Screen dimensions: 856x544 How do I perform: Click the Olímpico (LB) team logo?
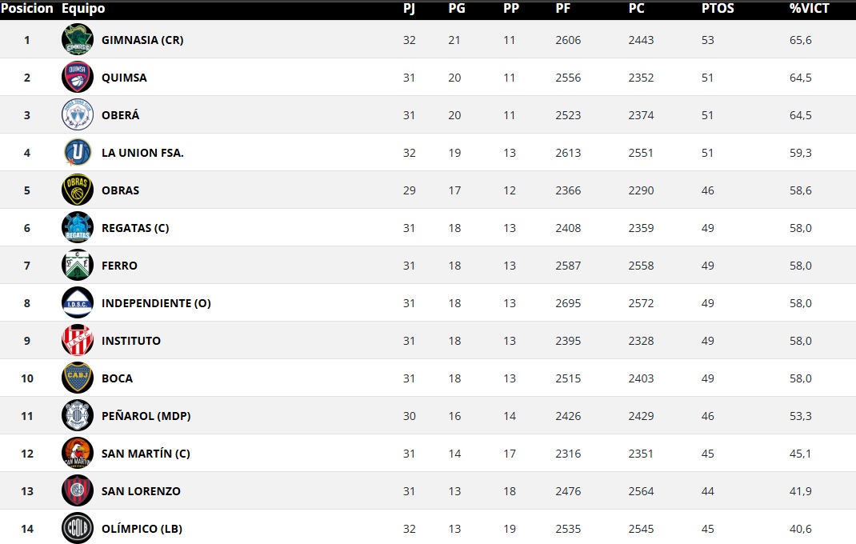tap(78, 529)
